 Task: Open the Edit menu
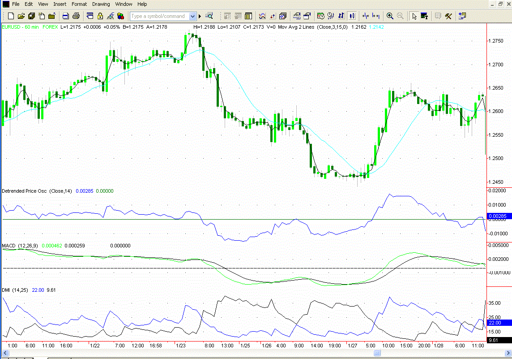pos(29,4)
